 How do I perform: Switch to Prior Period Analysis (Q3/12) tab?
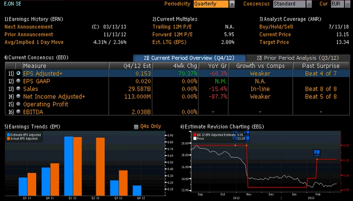(x=298, y=58)
